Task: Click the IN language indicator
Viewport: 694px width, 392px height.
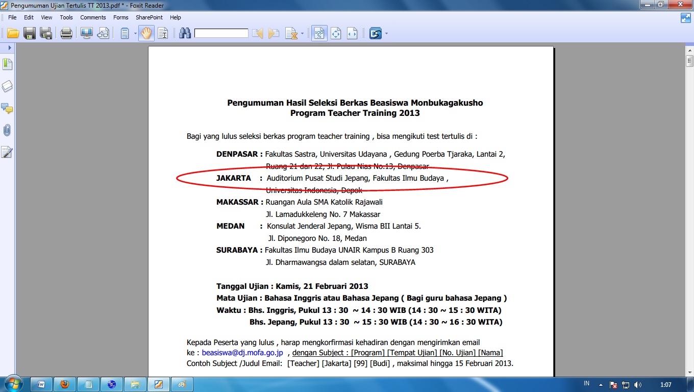Action: pos(587,383)
